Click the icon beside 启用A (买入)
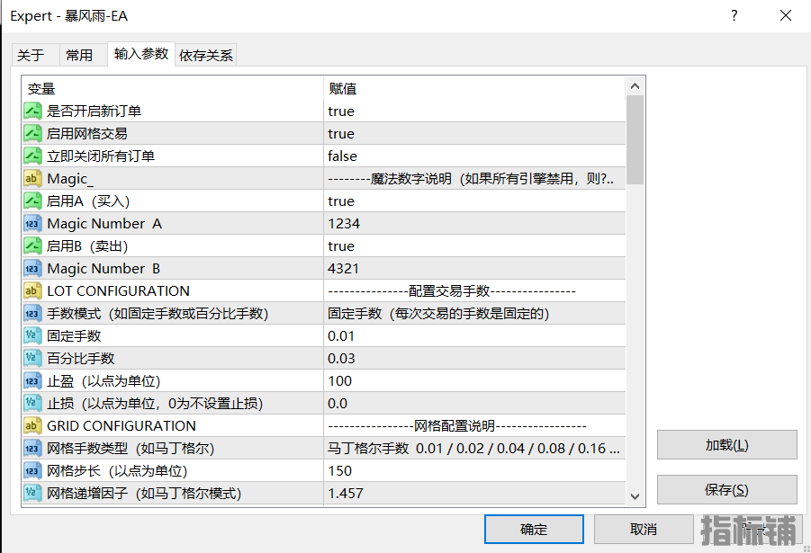 coord(32,201)
